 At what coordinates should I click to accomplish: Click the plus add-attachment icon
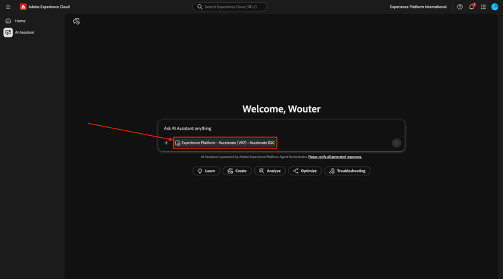pyautogui.click(x=166, y=143)
